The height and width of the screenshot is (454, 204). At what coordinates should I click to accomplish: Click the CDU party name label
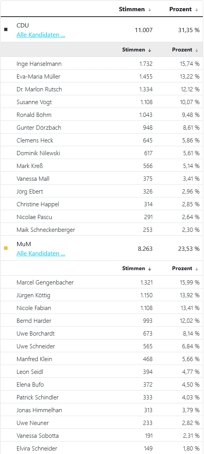click(x=22, y=25)
